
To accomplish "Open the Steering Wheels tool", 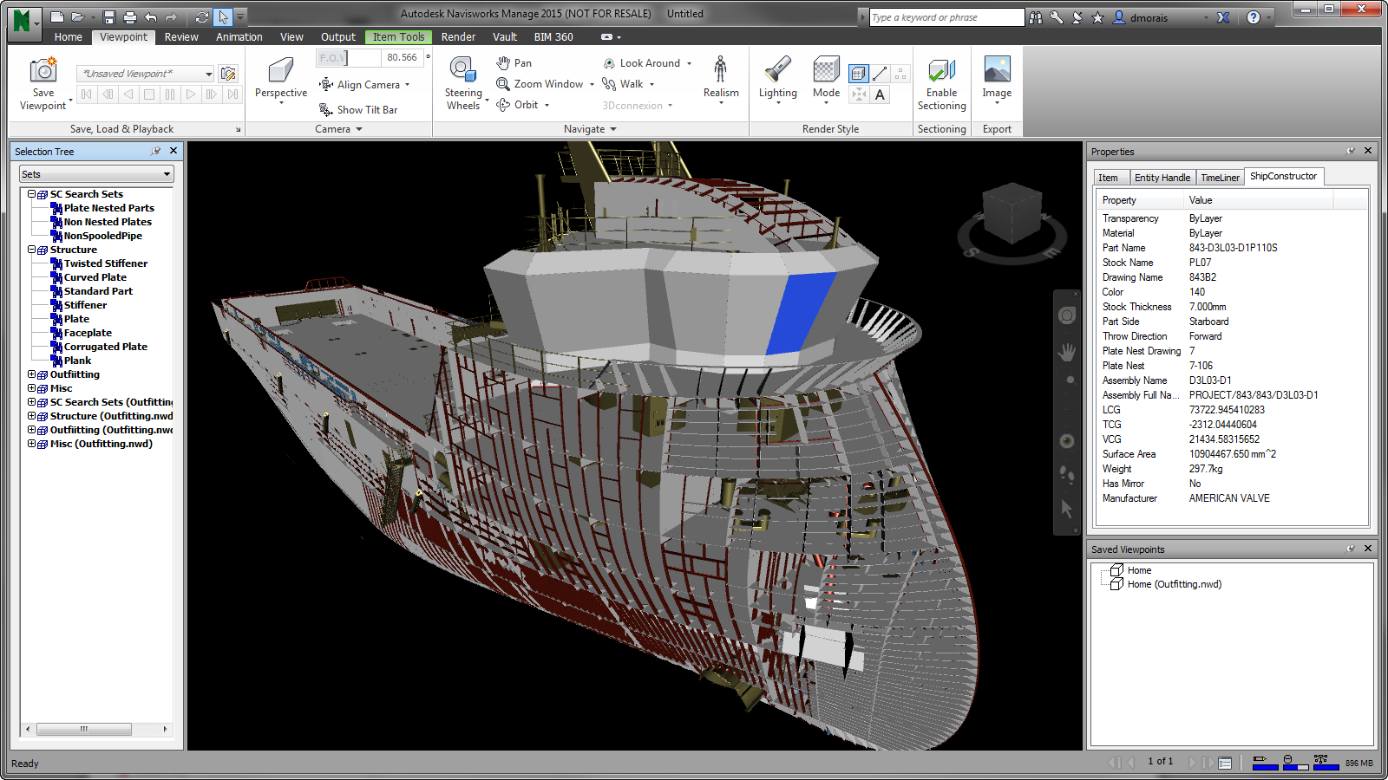I will click(462, 69).
